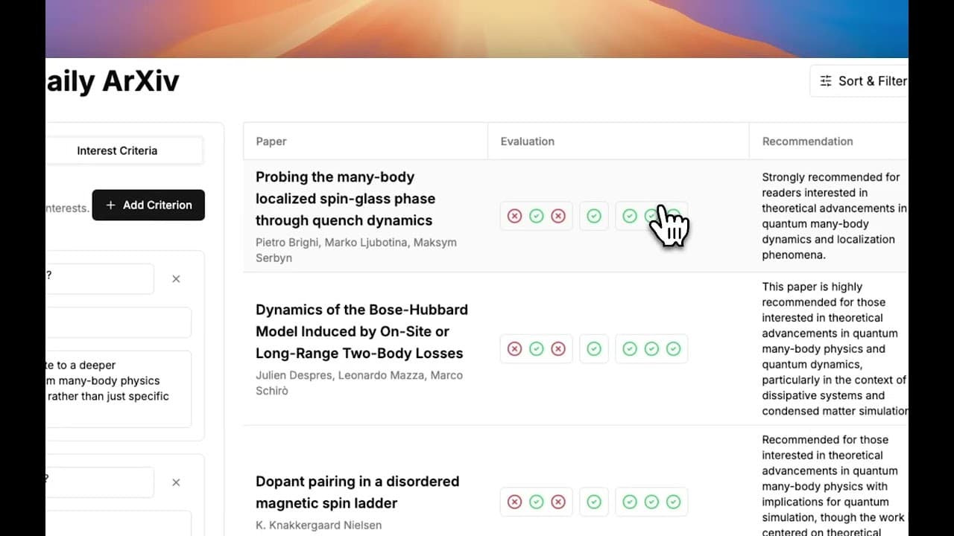This screenshot has width=954, height=536.
Task: Click the second criterion's question input field
Action: click(100, 482)
